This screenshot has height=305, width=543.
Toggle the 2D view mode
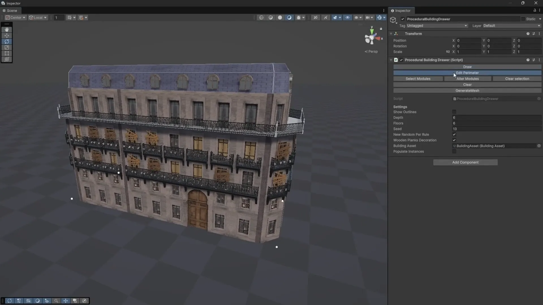tap(315, 18)
